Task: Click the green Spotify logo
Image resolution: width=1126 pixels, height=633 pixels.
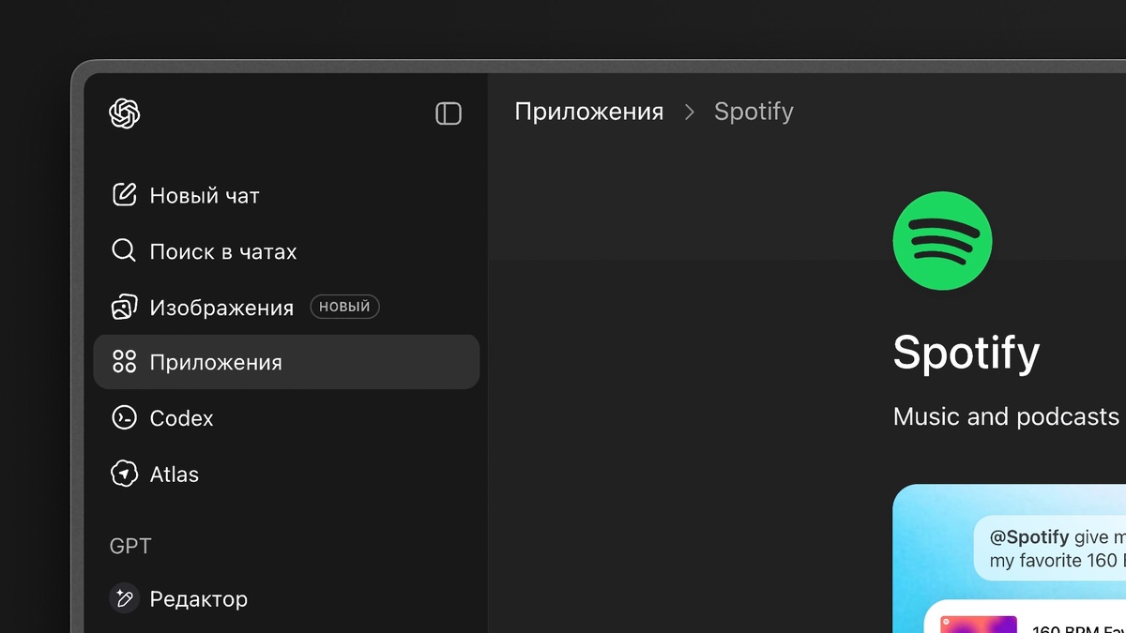Action: (x=942, y=241)
